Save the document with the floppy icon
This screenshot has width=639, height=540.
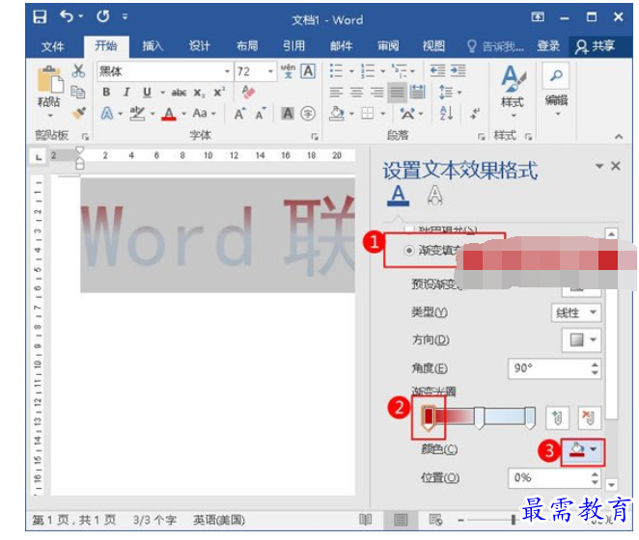pyautogui.click(x=40, y=16)
